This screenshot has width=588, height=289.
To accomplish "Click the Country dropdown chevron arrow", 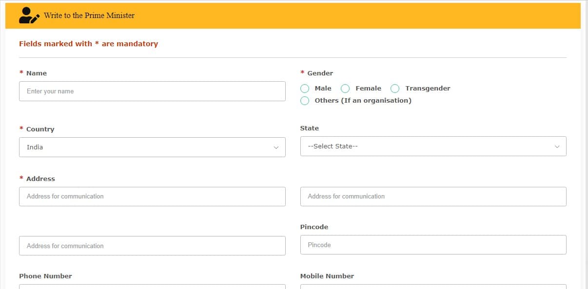I will (276, 147).
